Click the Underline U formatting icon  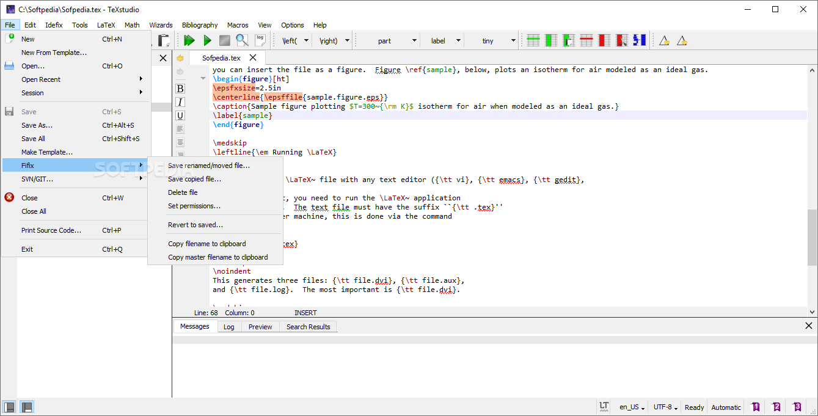tap(180, 115)
